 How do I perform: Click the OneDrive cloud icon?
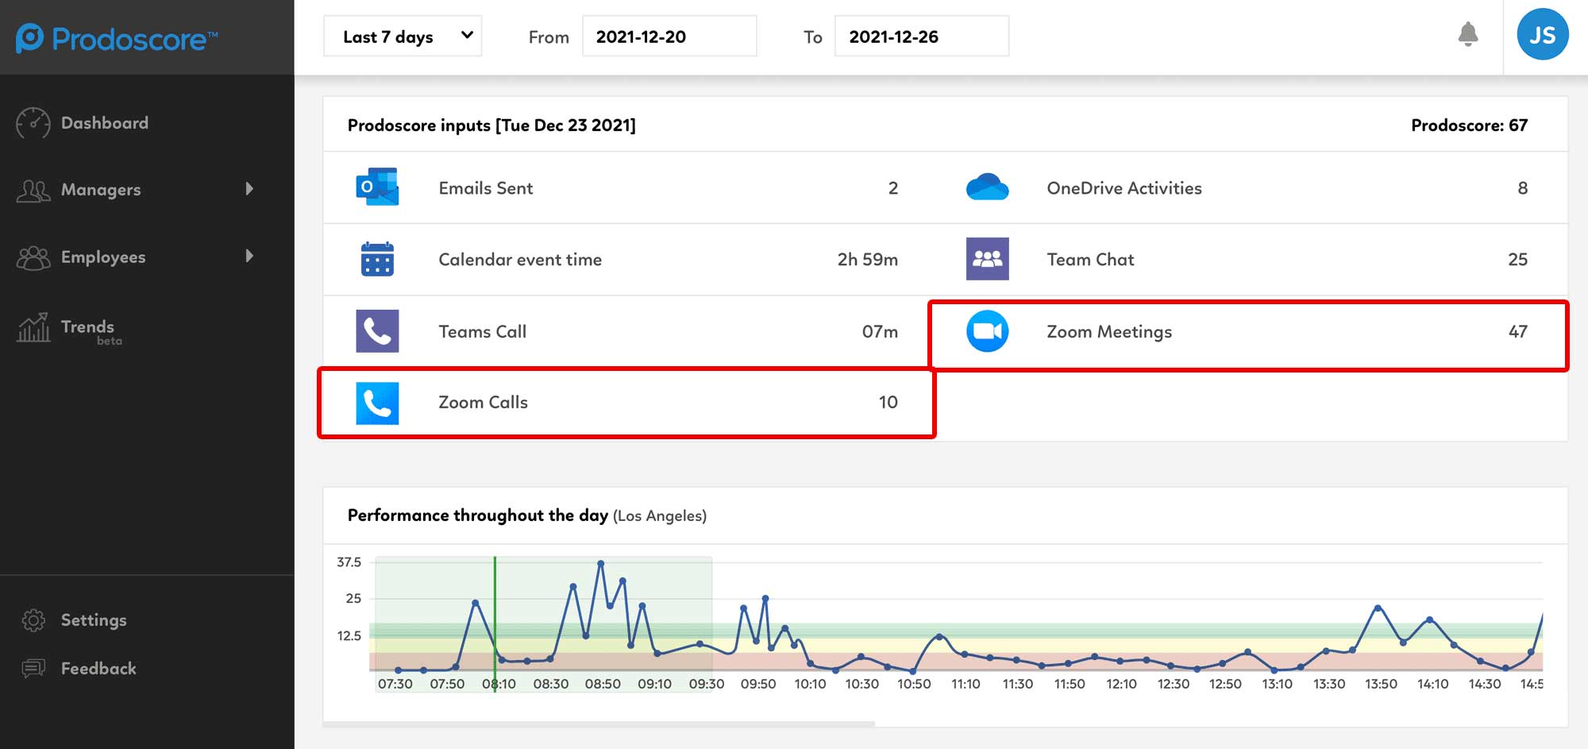pos(987,187)
